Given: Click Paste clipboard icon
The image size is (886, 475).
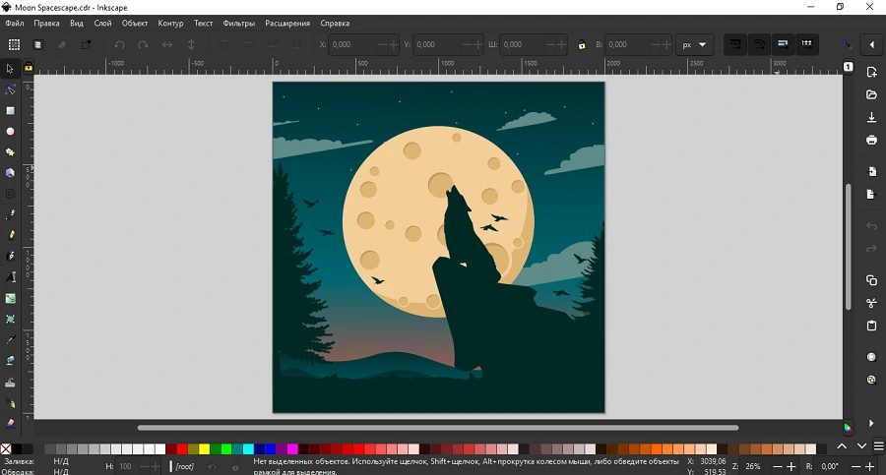Looking at the screenshot, I should (x=871, y=326).
